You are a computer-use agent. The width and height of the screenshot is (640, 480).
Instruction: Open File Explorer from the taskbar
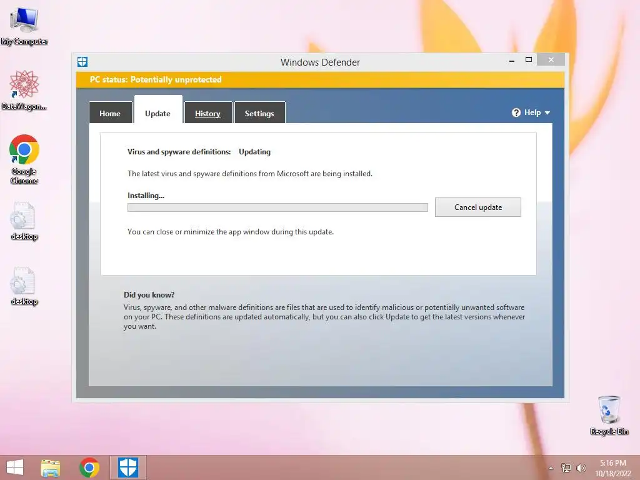(x=51, y=467)
